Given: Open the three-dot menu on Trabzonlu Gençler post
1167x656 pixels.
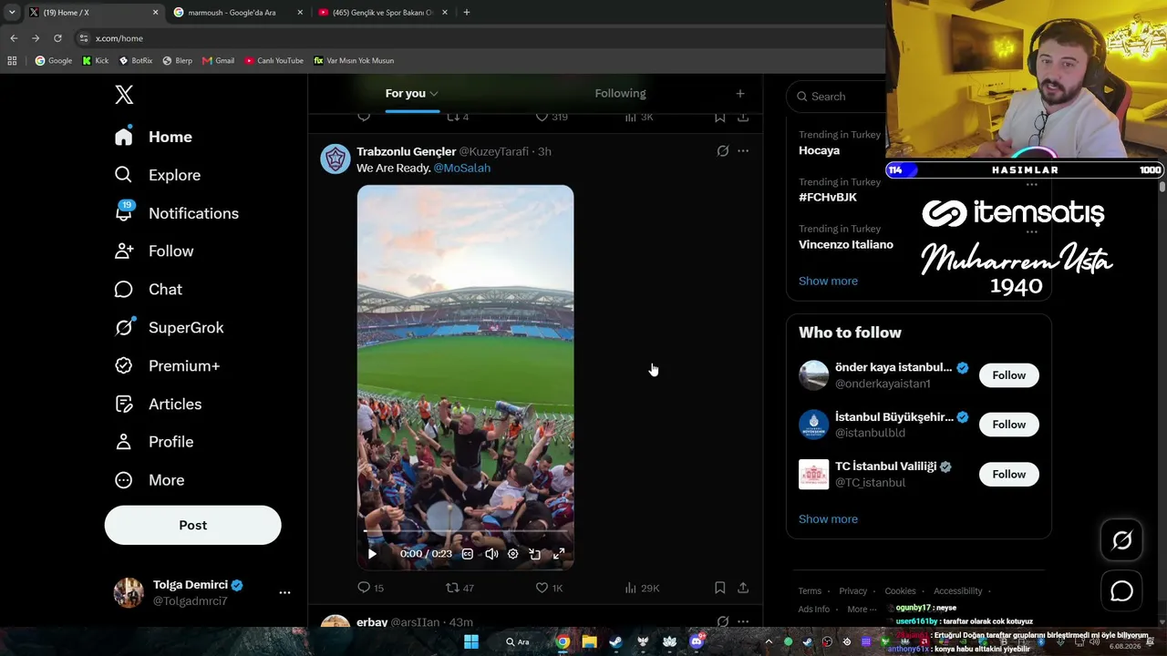Looking at the screenshot, I should click(743, 151).
